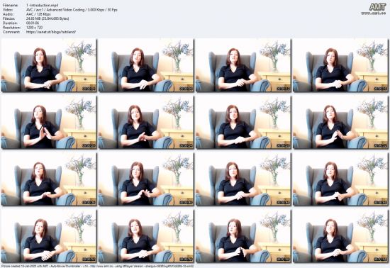Open the first thumbnail in the bottom row
The image size is (390, 268).
(49, 236)
